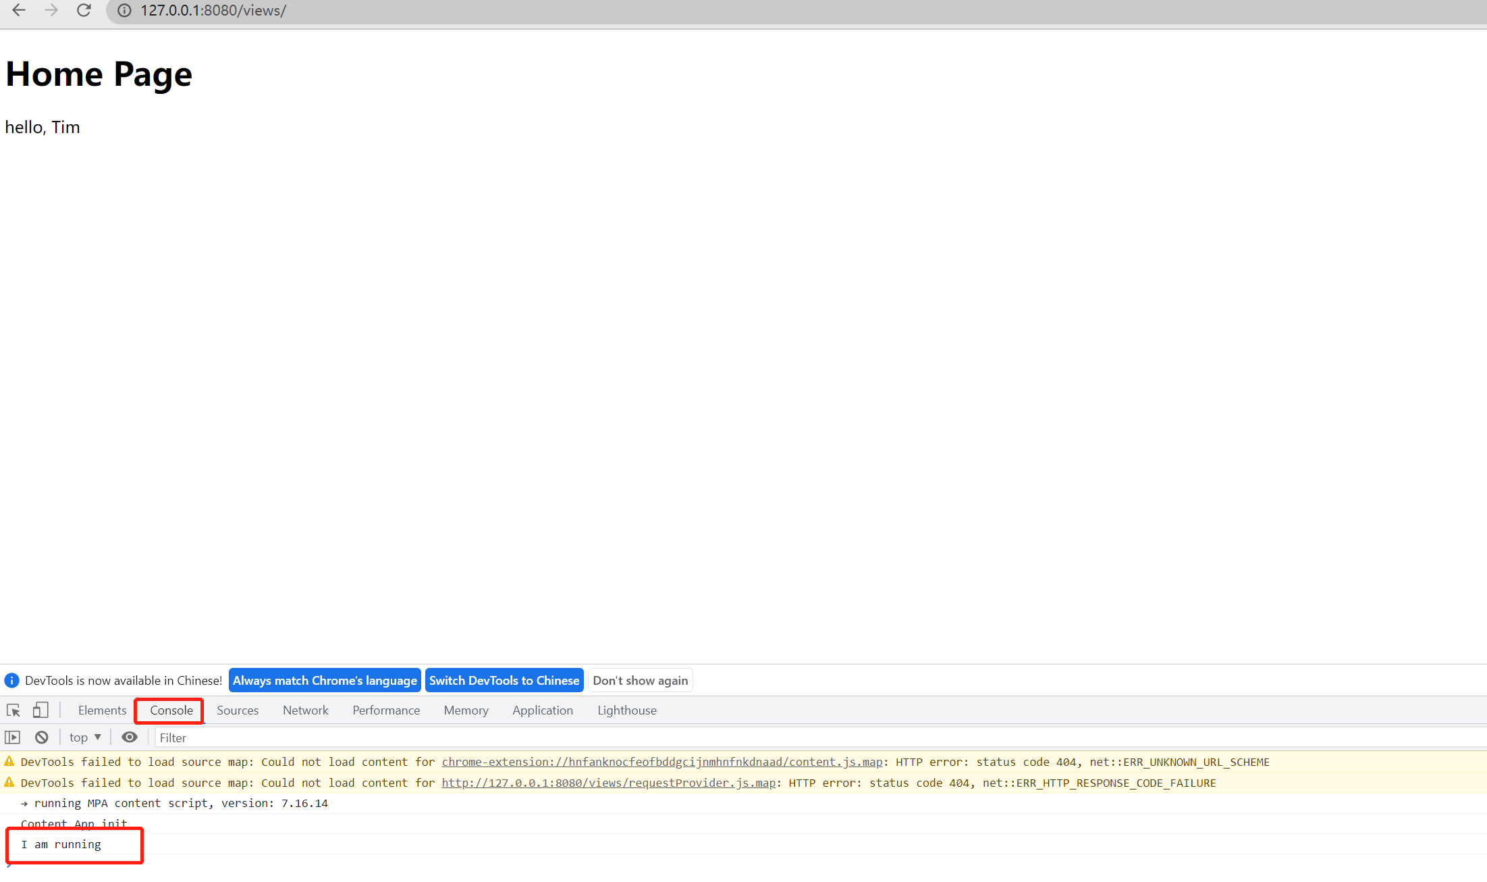
Task: Click the address bar URL 127.0.0.1:8080/views/
Action: coord(213,11)
